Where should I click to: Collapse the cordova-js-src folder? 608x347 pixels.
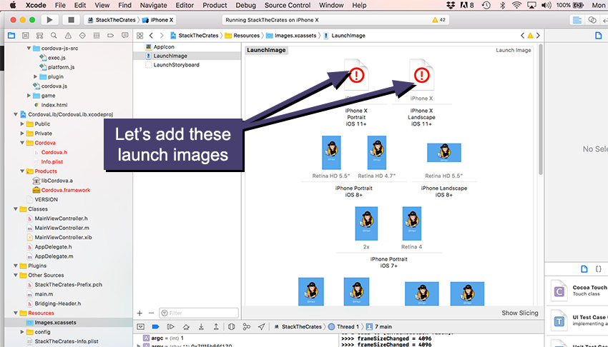coord(29,49)
